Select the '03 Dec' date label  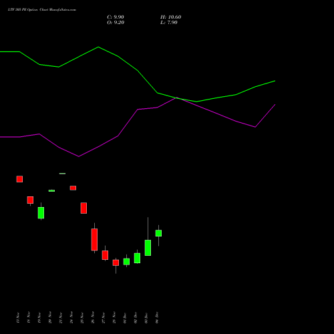146,317
